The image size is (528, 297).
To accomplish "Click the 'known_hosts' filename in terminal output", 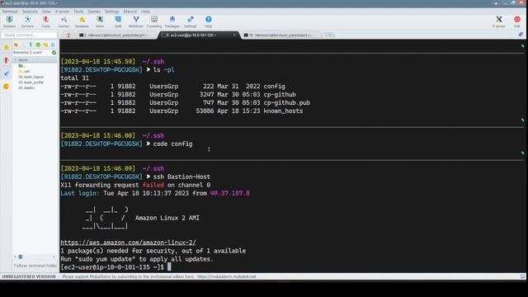I will point(283,111).
